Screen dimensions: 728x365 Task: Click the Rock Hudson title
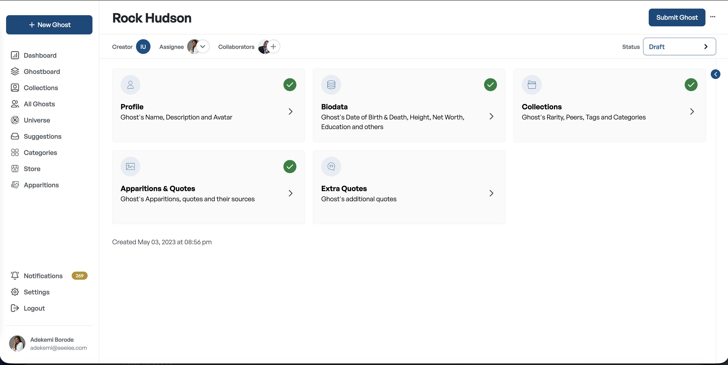(x=152, y=18)
